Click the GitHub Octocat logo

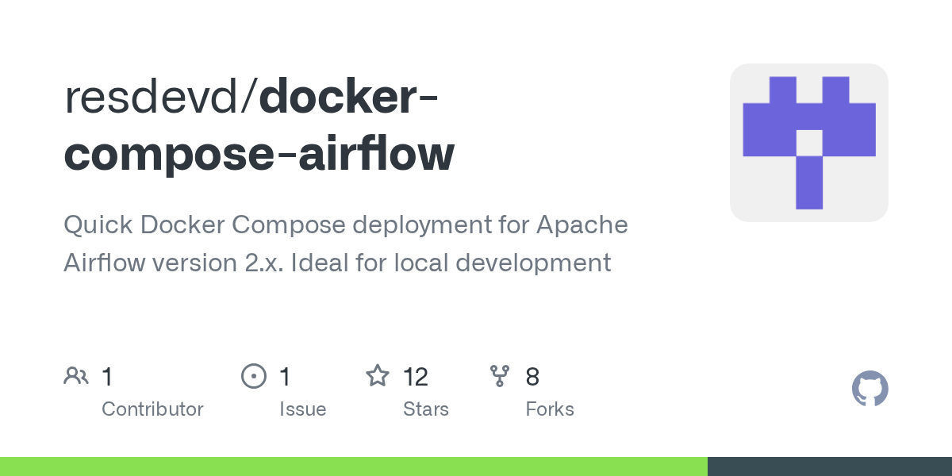pyautogui.click(x=869, y=389)
